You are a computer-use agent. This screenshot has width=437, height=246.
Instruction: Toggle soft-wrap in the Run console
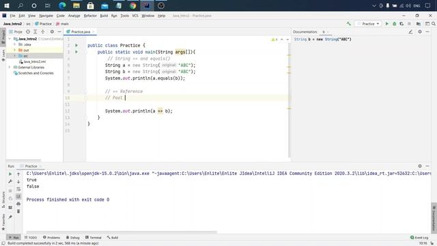[18, 189]
